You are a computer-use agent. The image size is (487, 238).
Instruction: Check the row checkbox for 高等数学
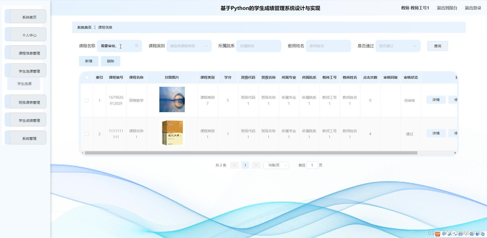pyautogui.click(x=87, y=100)
